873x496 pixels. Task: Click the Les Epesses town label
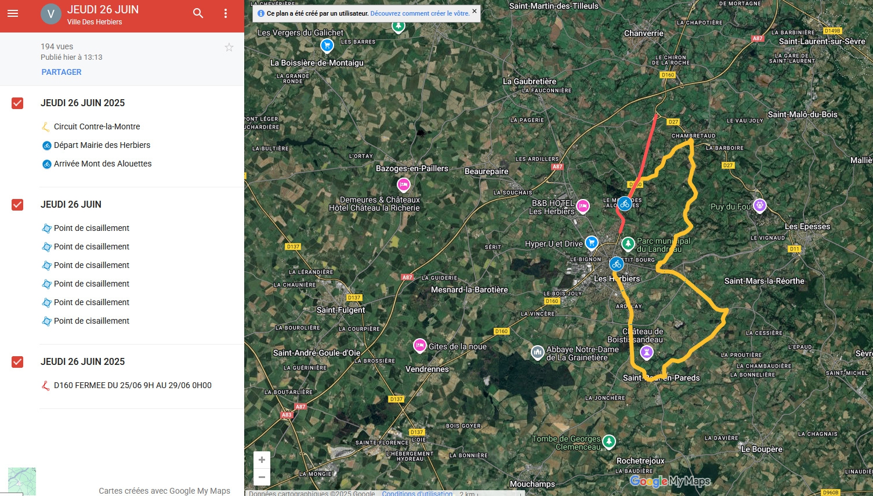point(807,226)
